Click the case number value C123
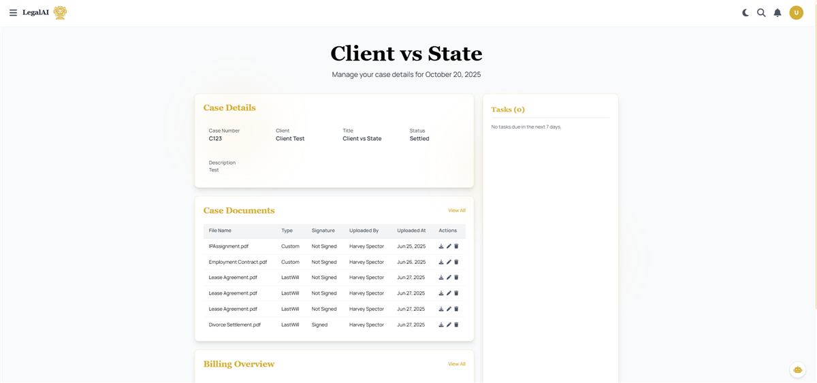The image size is (817, 383). (215, 139)
